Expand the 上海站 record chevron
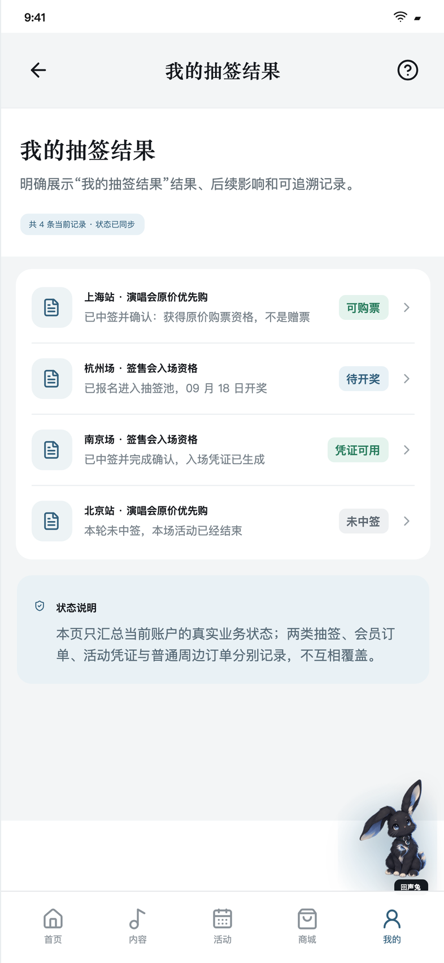The height and width of the screenshot is (963, 444). pos(407,307)
